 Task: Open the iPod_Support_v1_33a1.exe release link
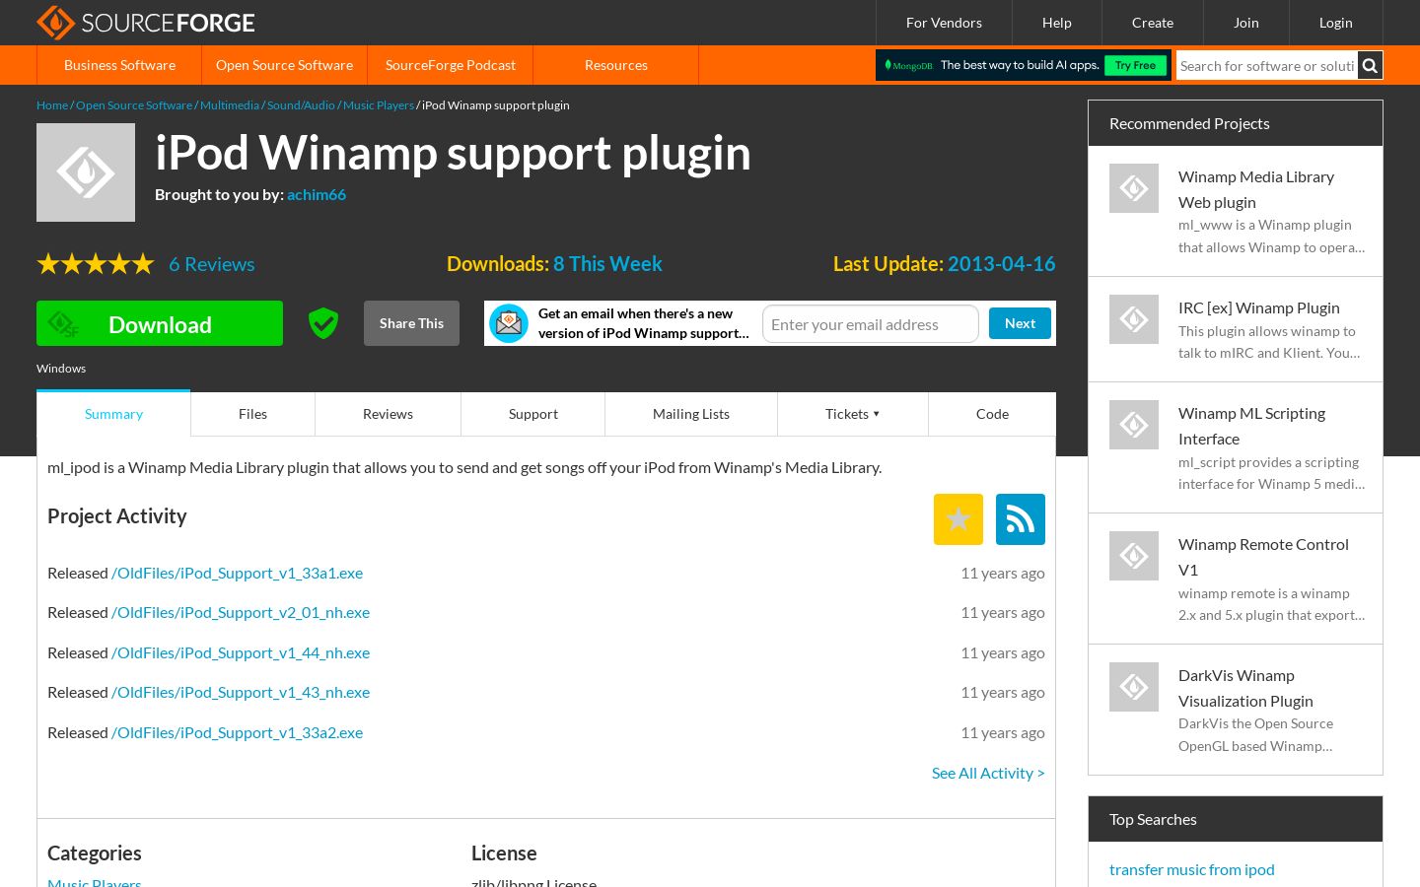click(x=237, y=573)
